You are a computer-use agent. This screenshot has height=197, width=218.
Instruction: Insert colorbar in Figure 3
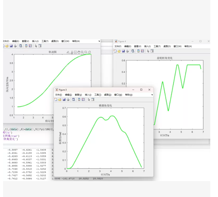[x=79, y=99]
